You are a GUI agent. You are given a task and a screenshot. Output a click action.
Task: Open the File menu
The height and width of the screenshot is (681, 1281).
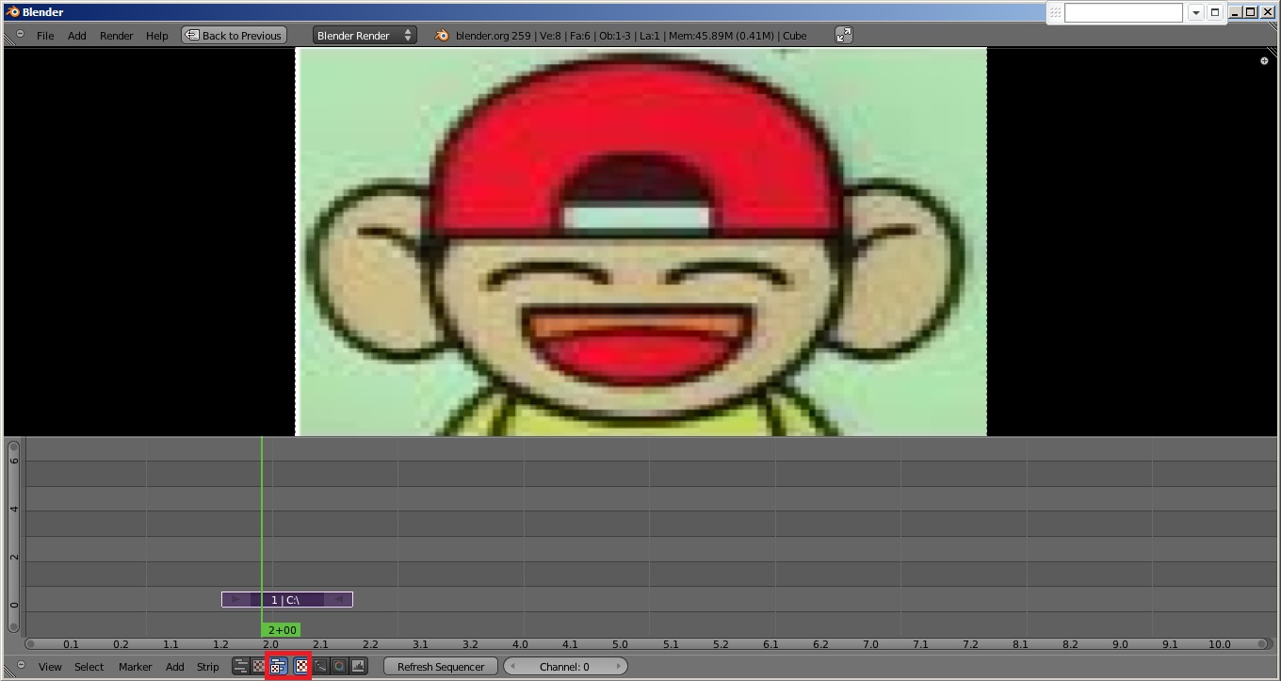pyautogui.click(x=45, y=36)
